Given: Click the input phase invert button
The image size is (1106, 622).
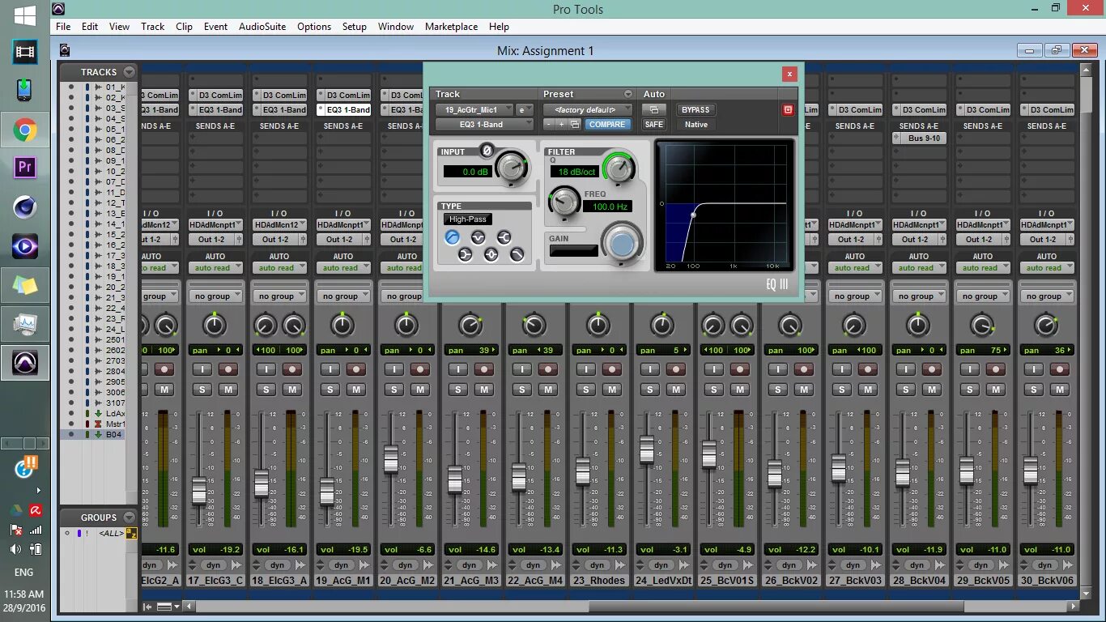Looking at the screenshot, I should click(x=487, y=150).
